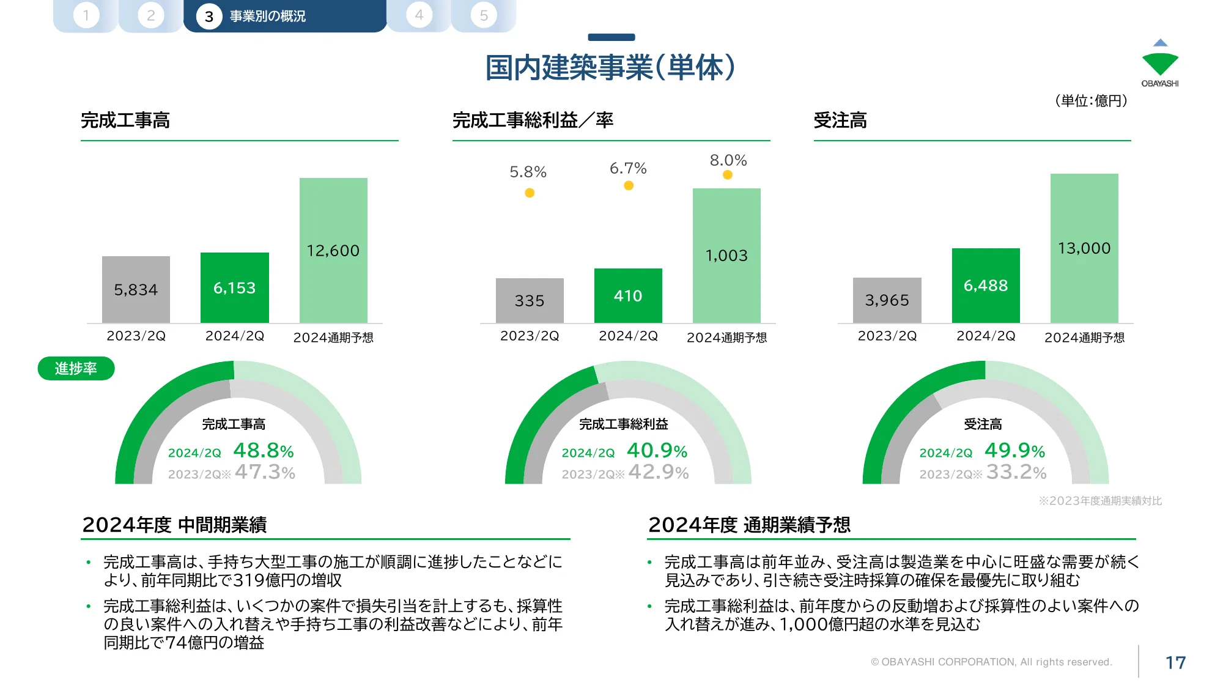1223x688 pixels.
Task: Click the heading 2024年度 通期業績予想
Action: [749, 525]
